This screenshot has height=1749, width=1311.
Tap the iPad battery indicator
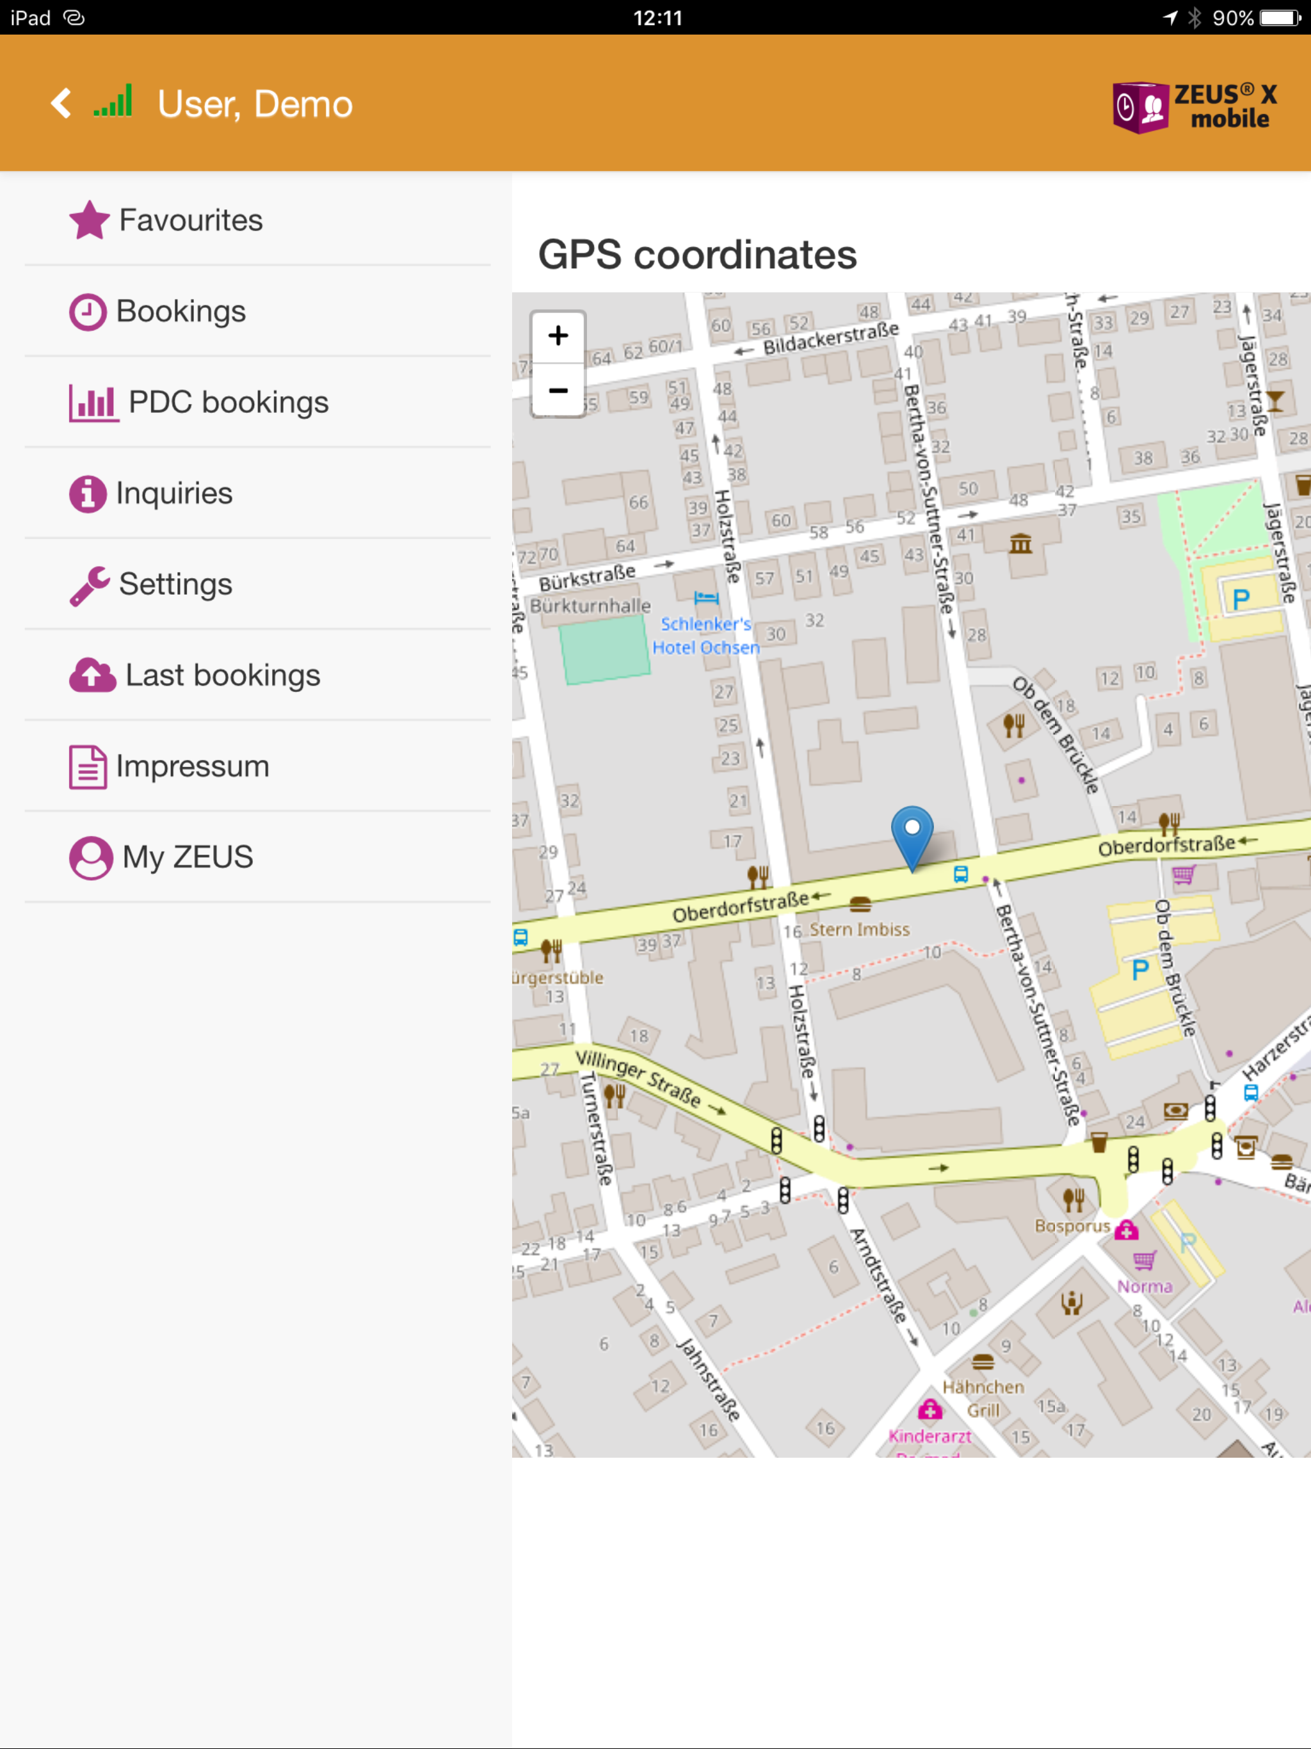click(1281, 17)
